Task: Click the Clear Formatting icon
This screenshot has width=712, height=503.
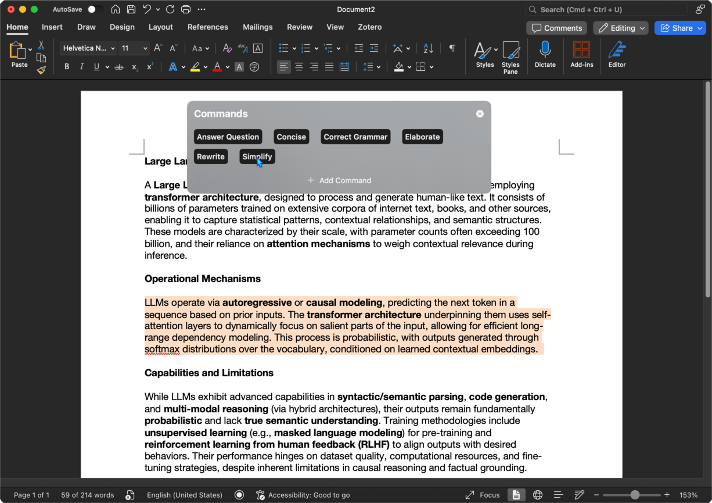Action: coord(227,48)
